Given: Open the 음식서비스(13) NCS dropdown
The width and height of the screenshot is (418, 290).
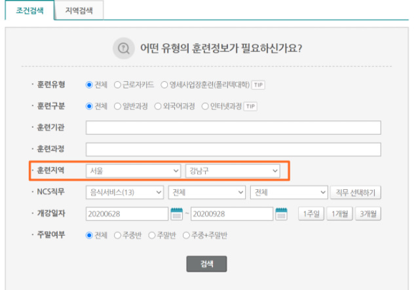Looking at the screenshot, I should (x=124, y=192).
